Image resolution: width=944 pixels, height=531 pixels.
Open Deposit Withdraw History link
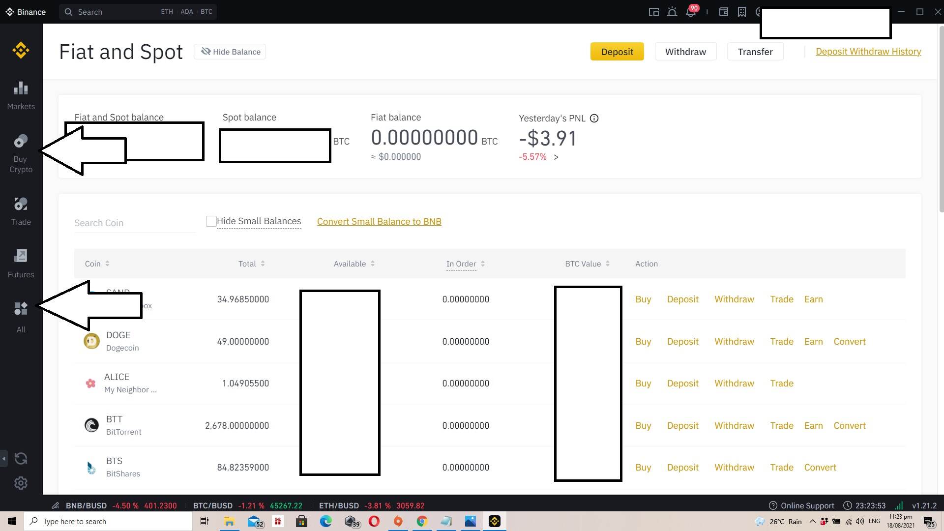868,52
